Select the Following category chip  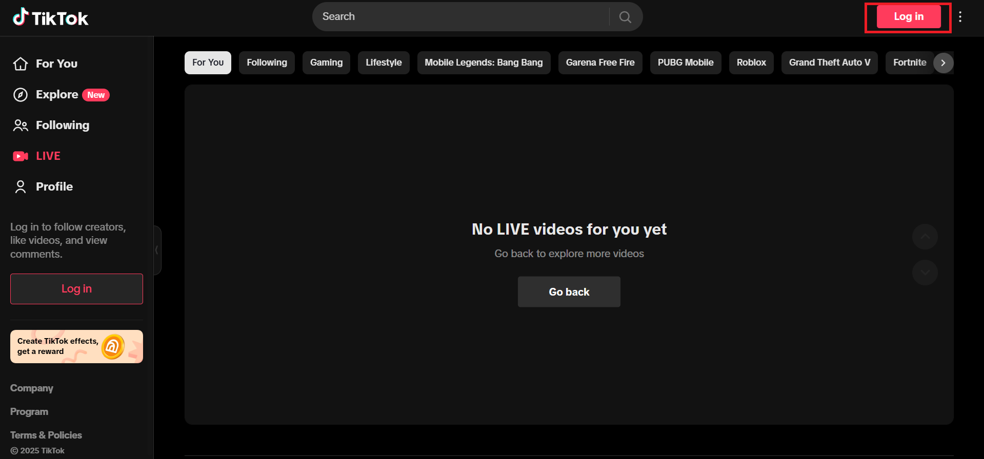tap(267, 62)
